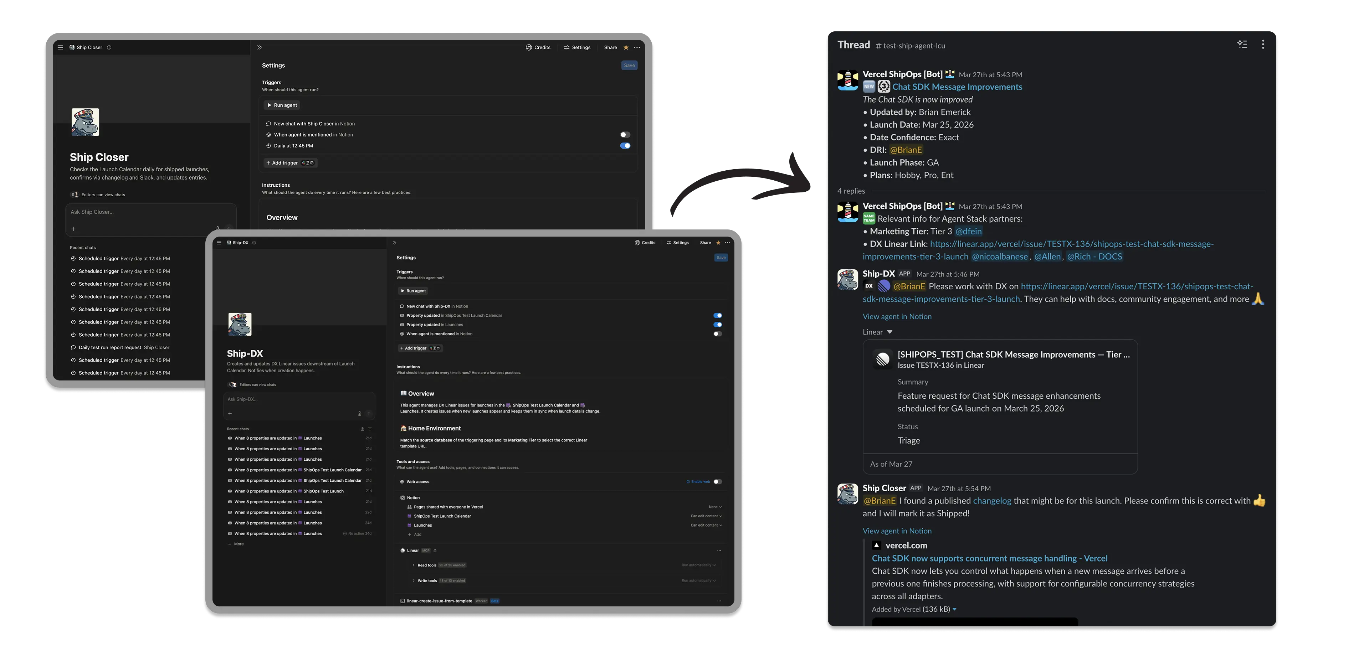Image resolution: width=1369 pixels, height=657 pixels.
Task: Run agent in Ship Closer window
Action: click(x=282, y=105)
